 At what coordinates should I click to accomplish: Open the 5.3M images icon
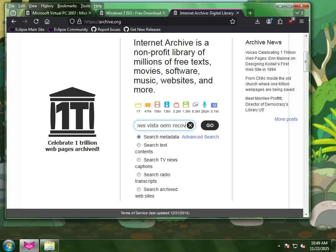195,105
